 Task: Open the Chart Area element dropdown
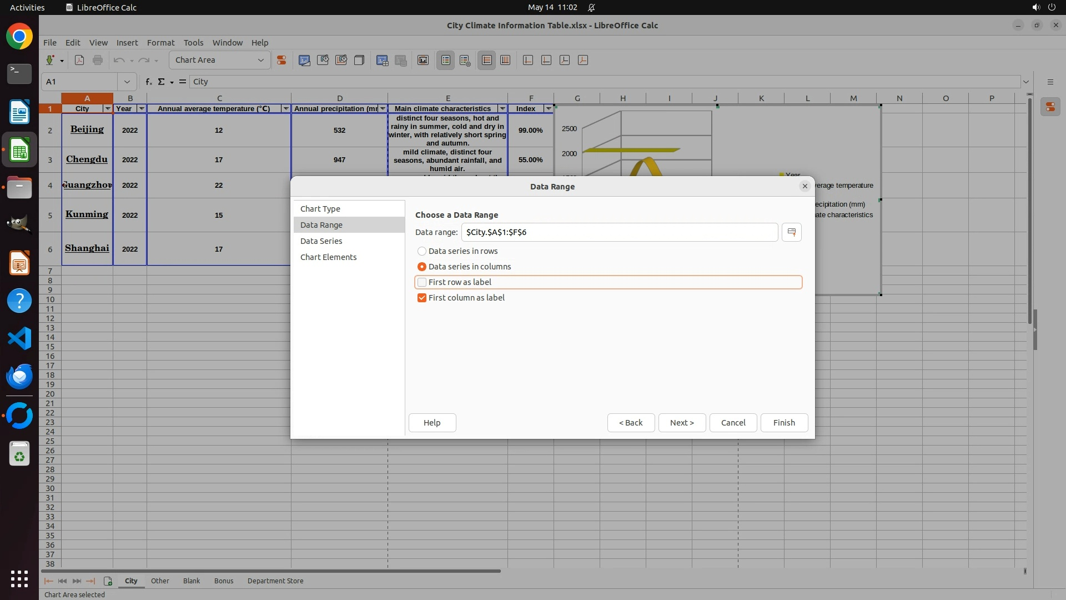click(x=260, y=60)
